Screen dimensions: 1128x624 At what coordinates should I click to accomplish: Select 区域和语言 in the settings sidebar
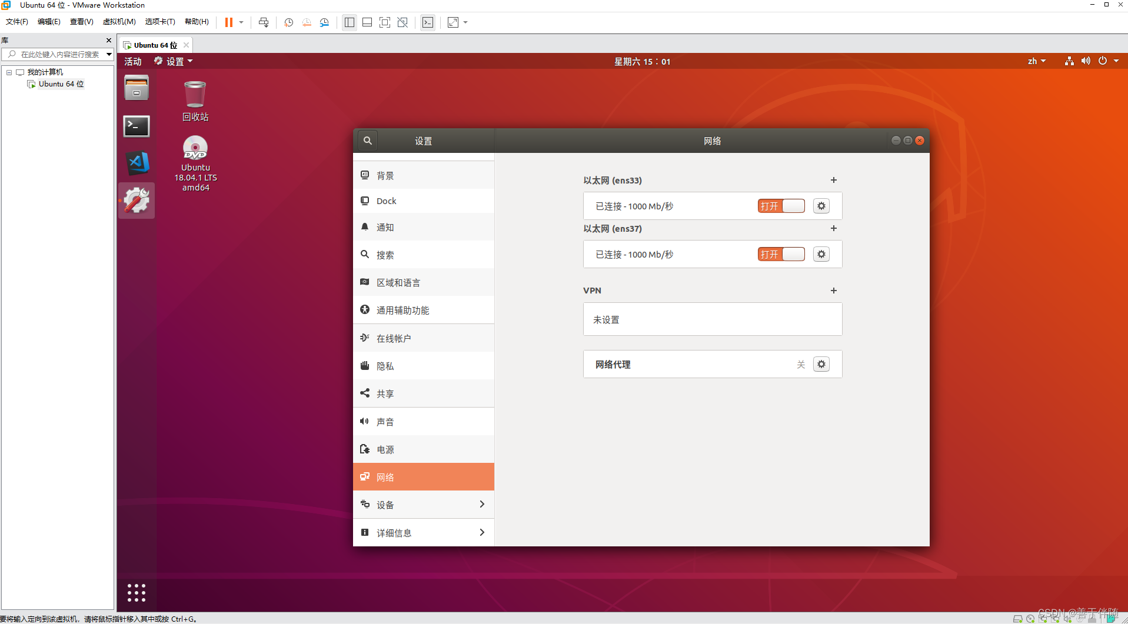pos(424,282)
